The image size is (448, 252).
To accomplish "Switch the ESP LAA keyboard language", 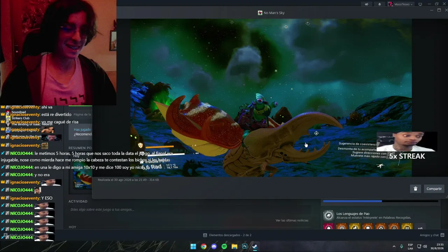I will pos(410,246).
